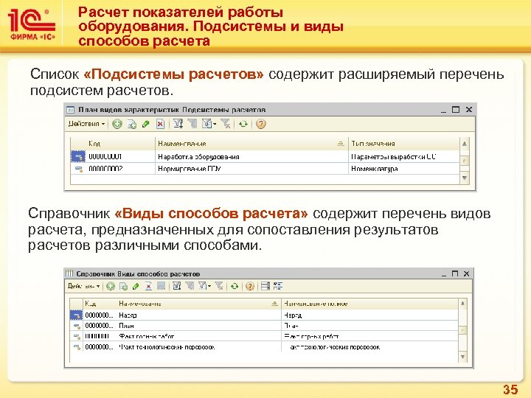Click the 1C company logo

click(32, 24)
